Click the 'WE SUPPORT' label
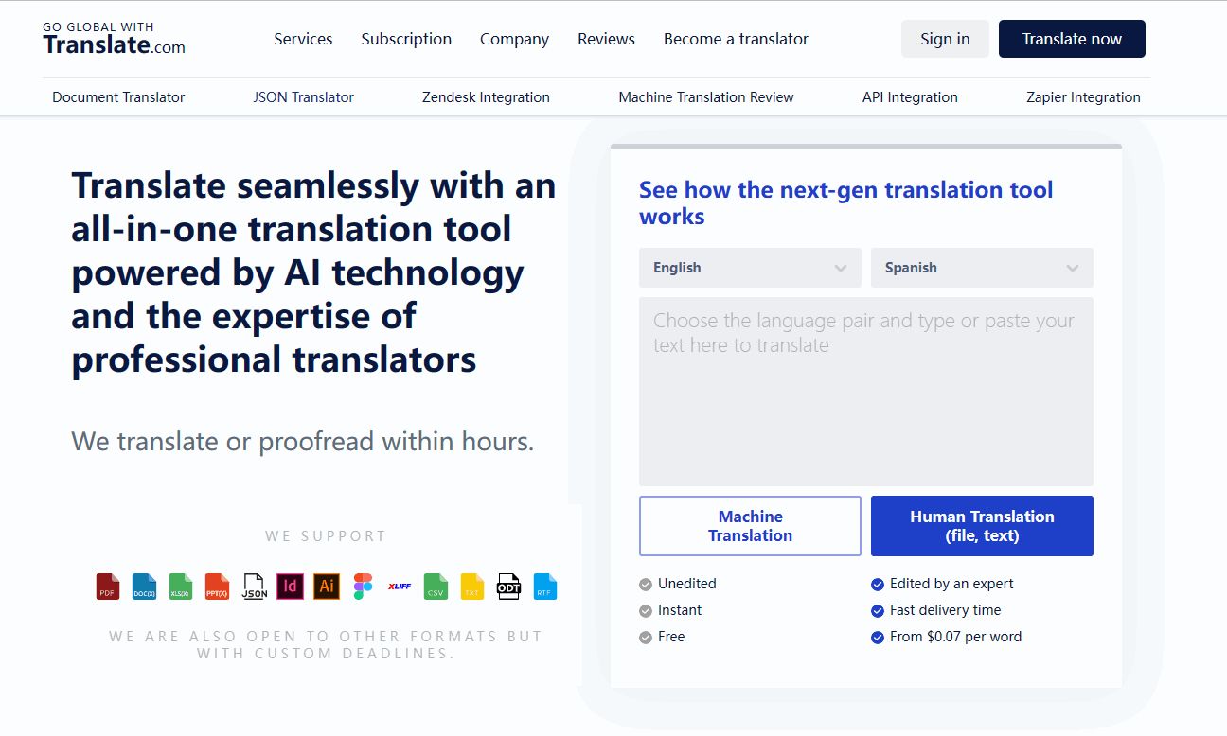The height and width of the screenshot is (736, 1227). point(326,536)
